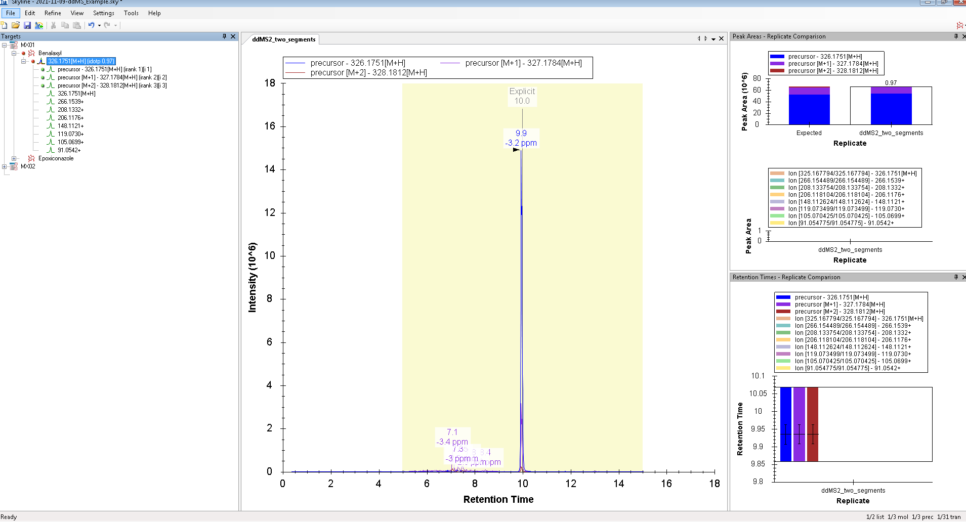The image size is (966, 522).
Task: Open the Refine menu
Action: (53, 13)
